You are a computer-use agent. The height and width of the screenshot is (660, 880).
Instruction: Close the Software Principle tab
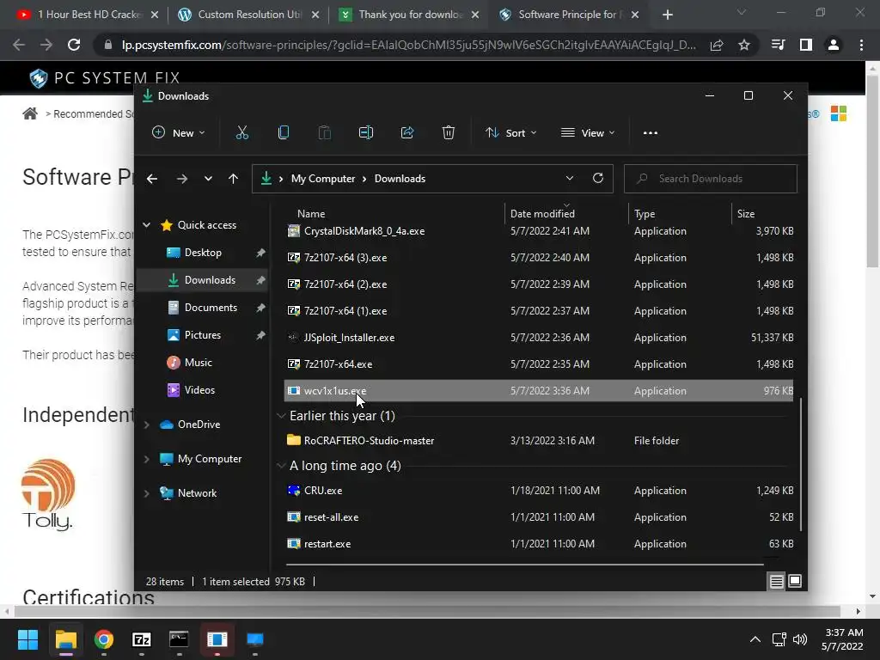[635, 15]
